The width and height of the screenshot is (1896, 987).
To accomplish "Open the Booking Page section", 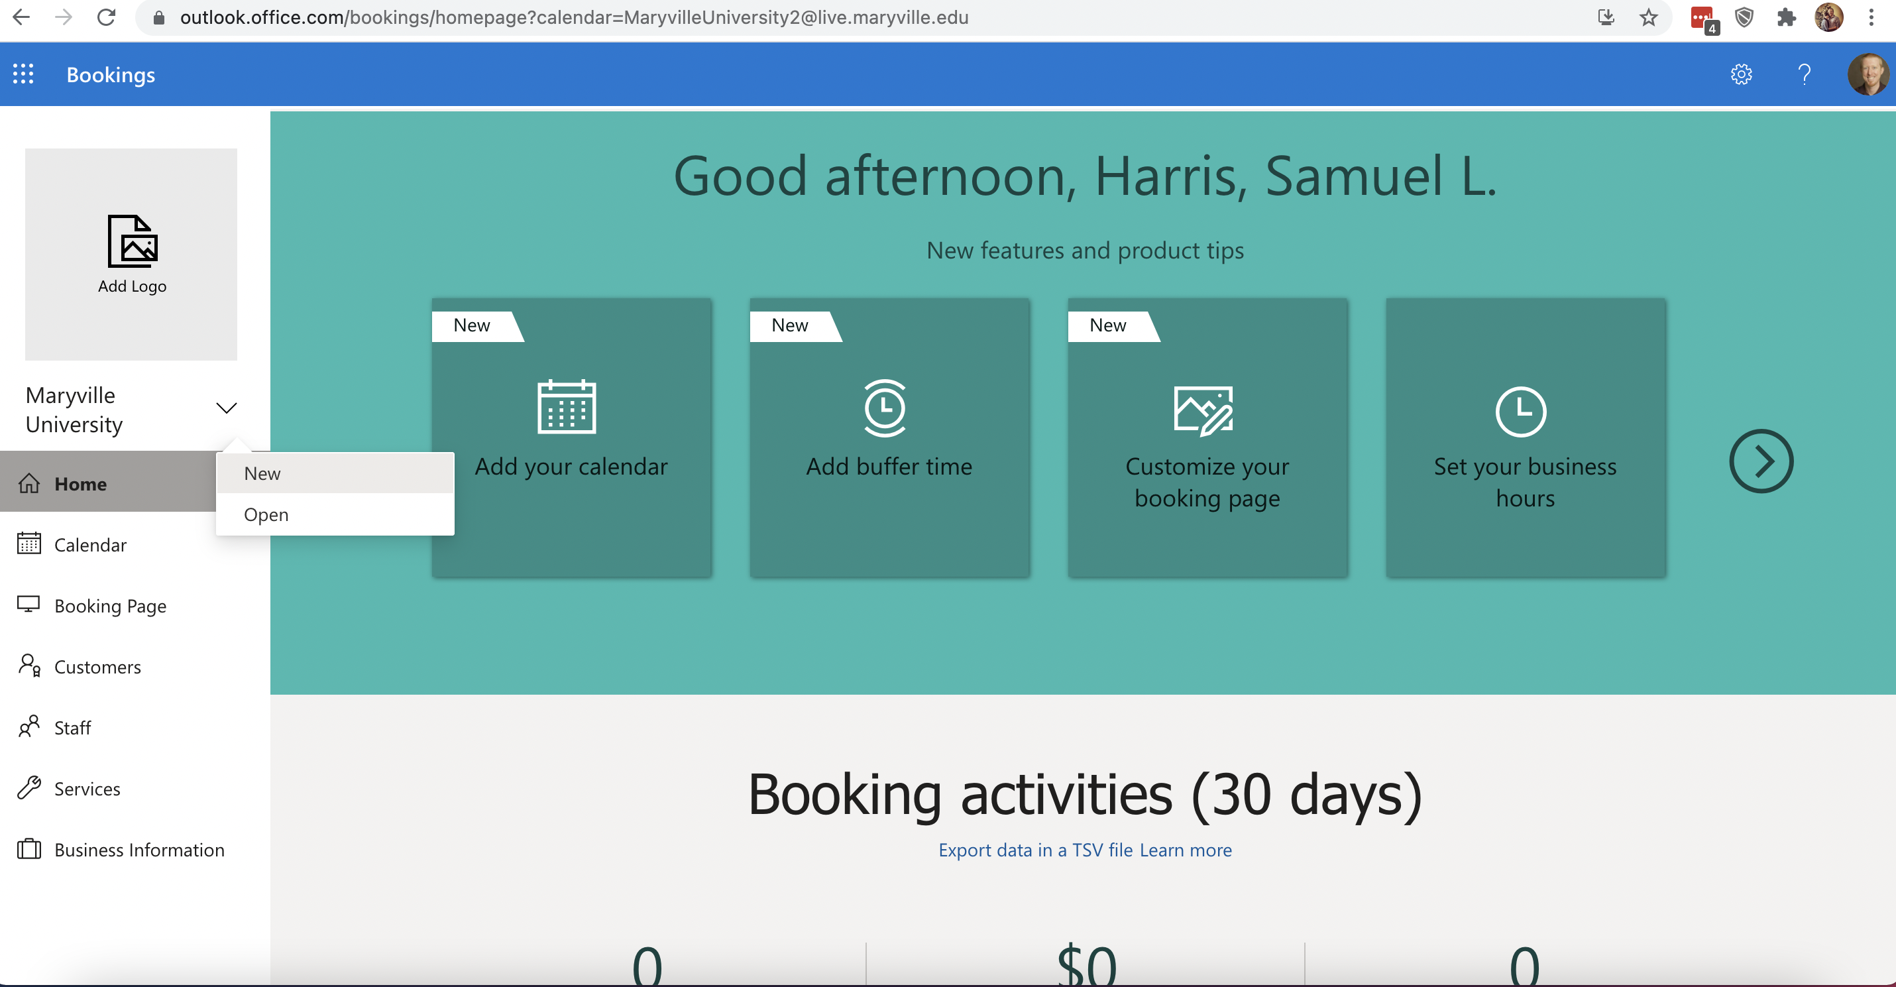I will pyautogui.click(x=111, y=606).
